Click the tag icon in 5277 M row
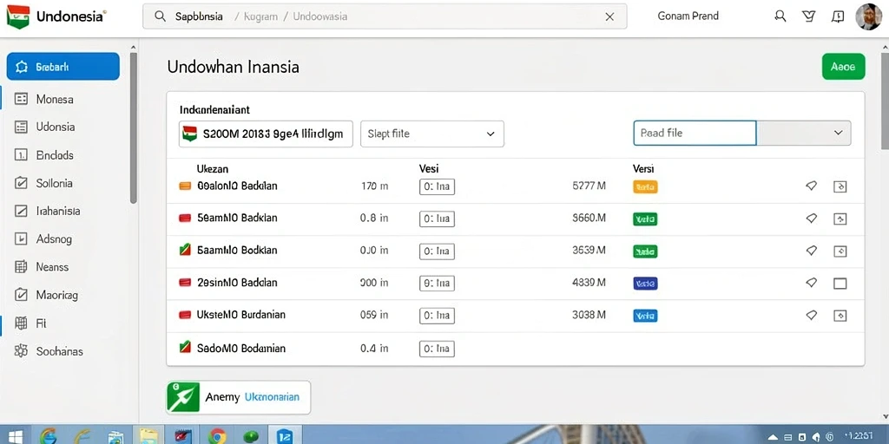889x444 pixels. 812,186
